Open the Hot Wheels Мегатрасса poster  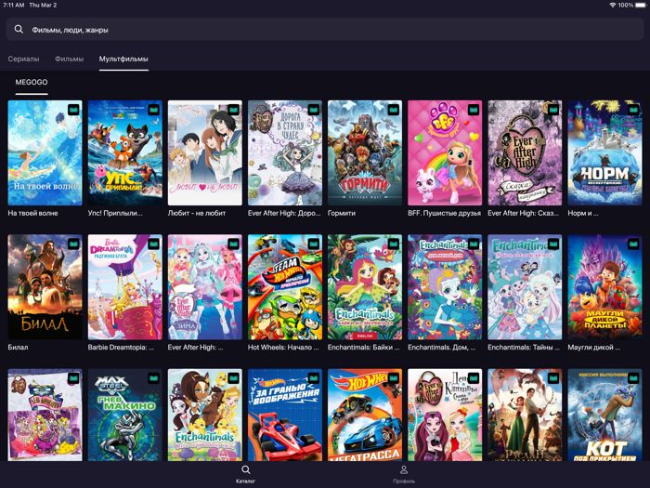pos(365,415)
